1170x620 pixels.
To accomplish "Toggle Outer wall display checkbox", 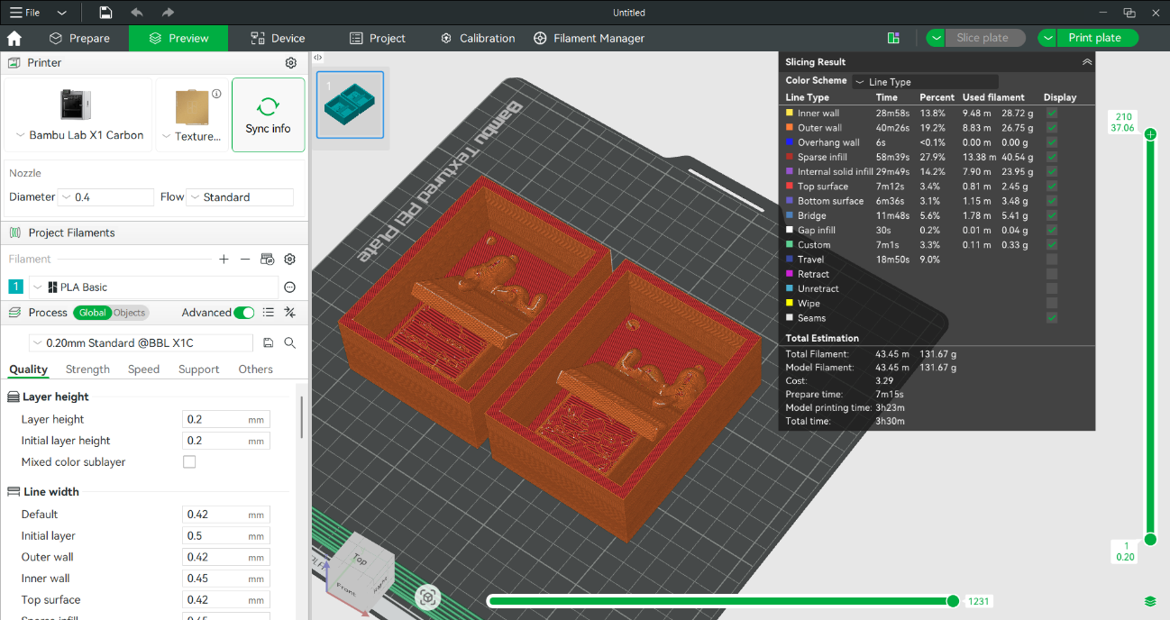I will click(x=1052, y=128).
